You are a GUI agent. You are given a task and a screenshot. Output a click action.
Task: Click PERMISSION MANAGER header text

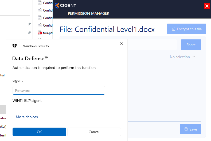tap(89, 13)
